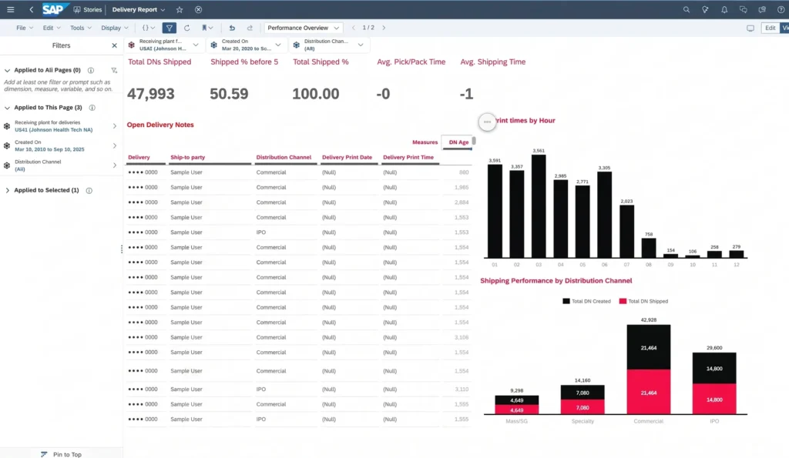Open chart more actions ellipsis button
Screen dimensions: 789x458
coord(487,122)
